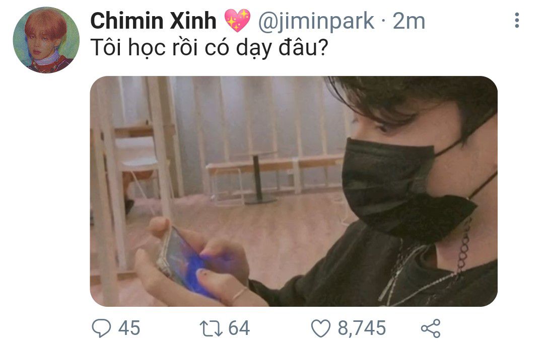This screenshot has height=344, width=544.
Task: Click the sparkling heart emoji beside name
Action: click(x=237, y=21)
